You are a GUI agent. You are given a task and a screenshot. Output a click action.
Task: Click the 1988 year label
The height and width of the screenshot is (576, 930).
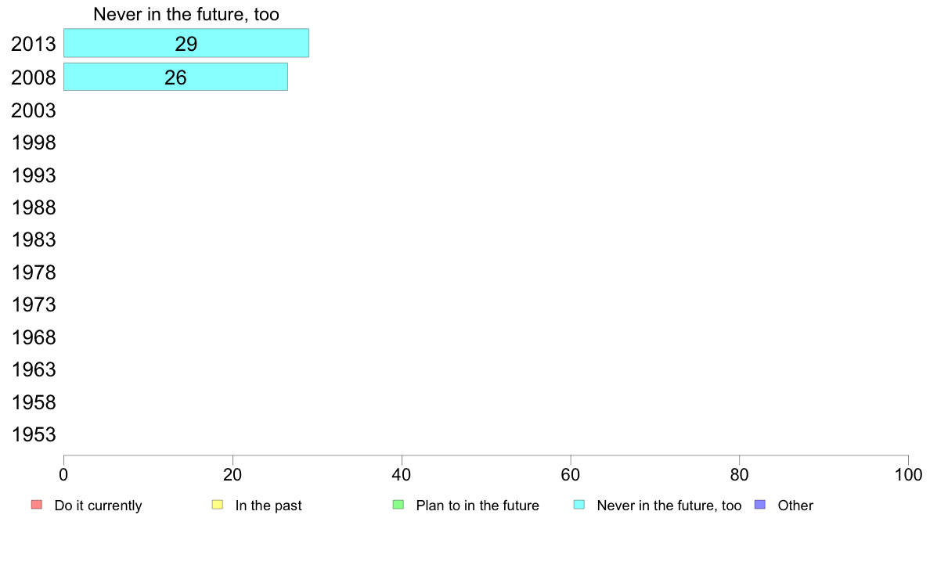[x=33, y=207]
